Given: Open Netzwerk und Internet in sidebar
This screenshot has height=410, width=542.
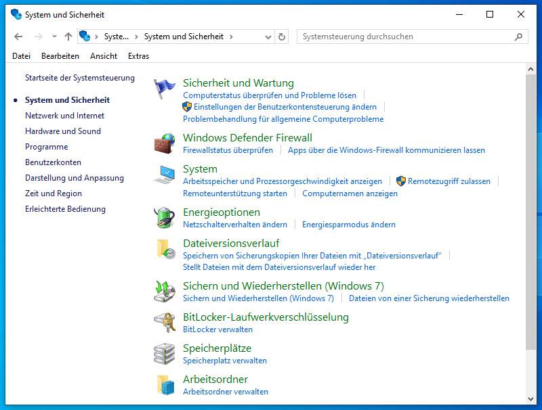Looking at the screenshot, I should pos(64,116).
